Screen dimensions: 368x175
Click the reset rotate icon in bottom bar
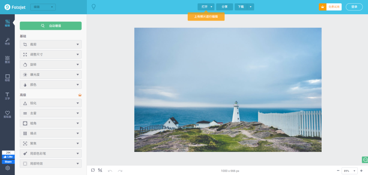coord(93,170)
